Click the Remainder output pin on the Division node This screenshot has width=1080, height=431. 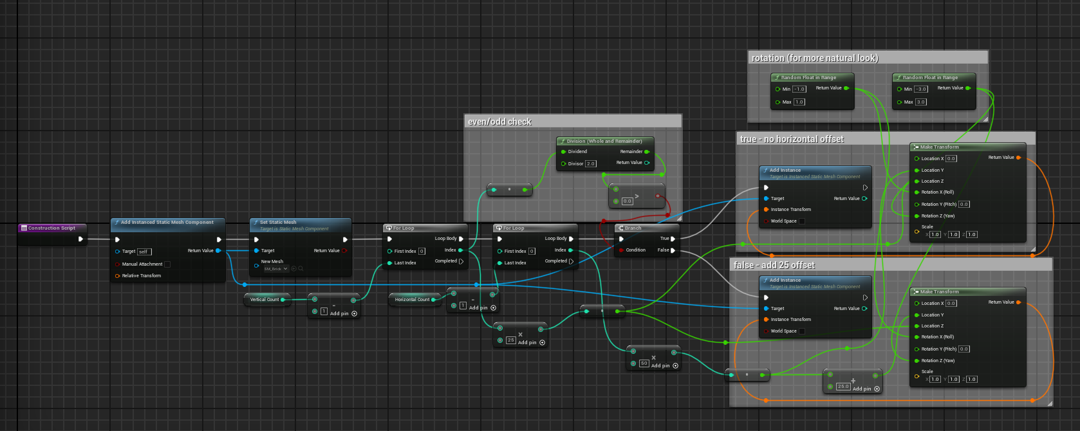(647, 152)
